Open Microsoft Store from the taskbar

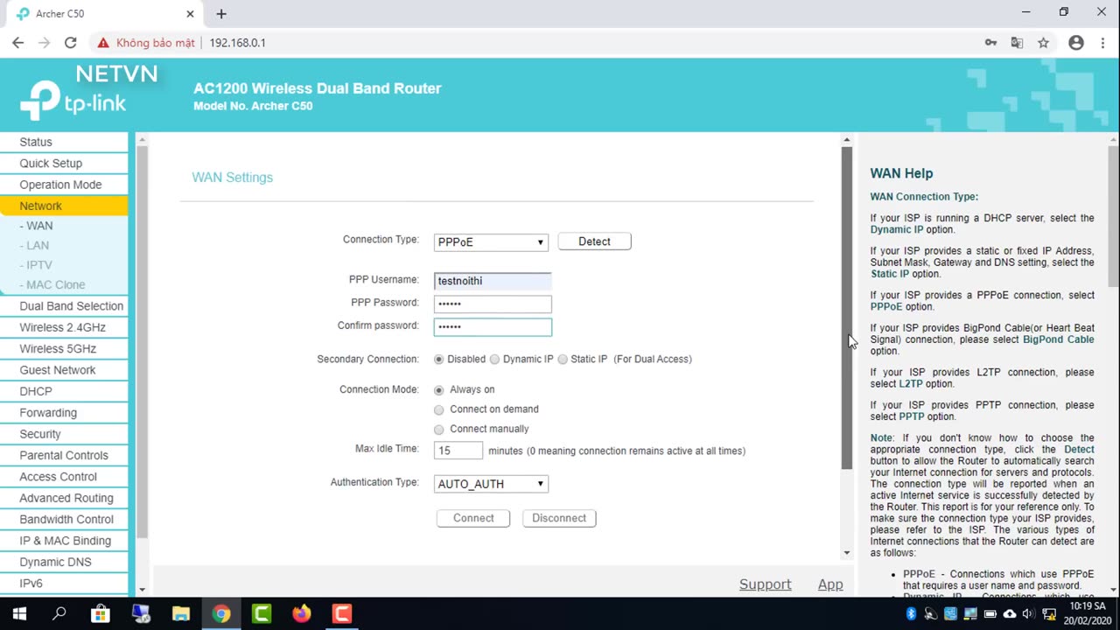click(100, 613)
